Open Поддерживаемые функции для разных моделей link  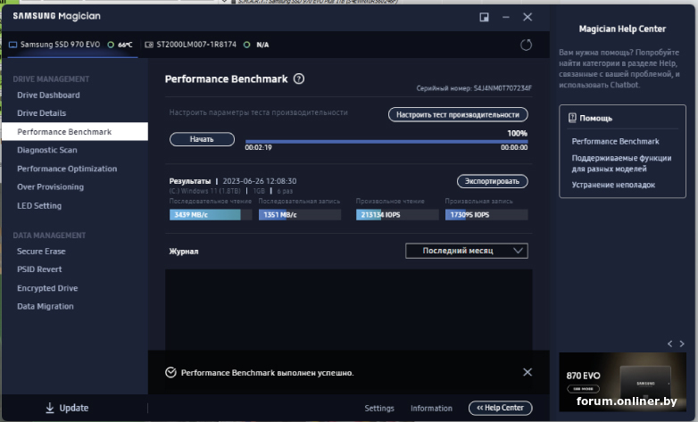tap(621, 163)
